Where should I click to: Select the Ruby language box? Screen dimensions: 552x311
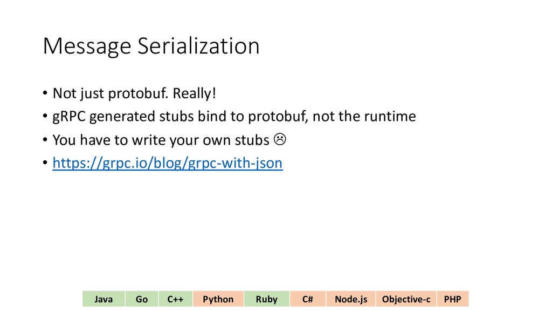click(x=266, y=299)
